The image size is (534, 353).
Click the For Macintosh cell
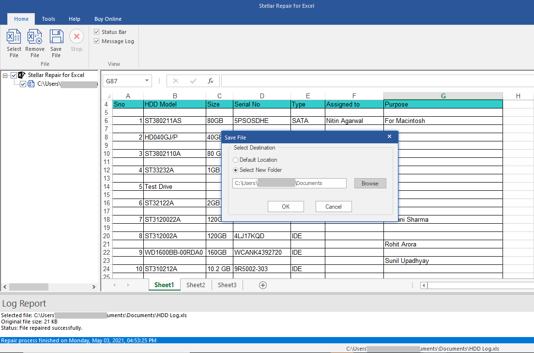(x=443, y=121)
